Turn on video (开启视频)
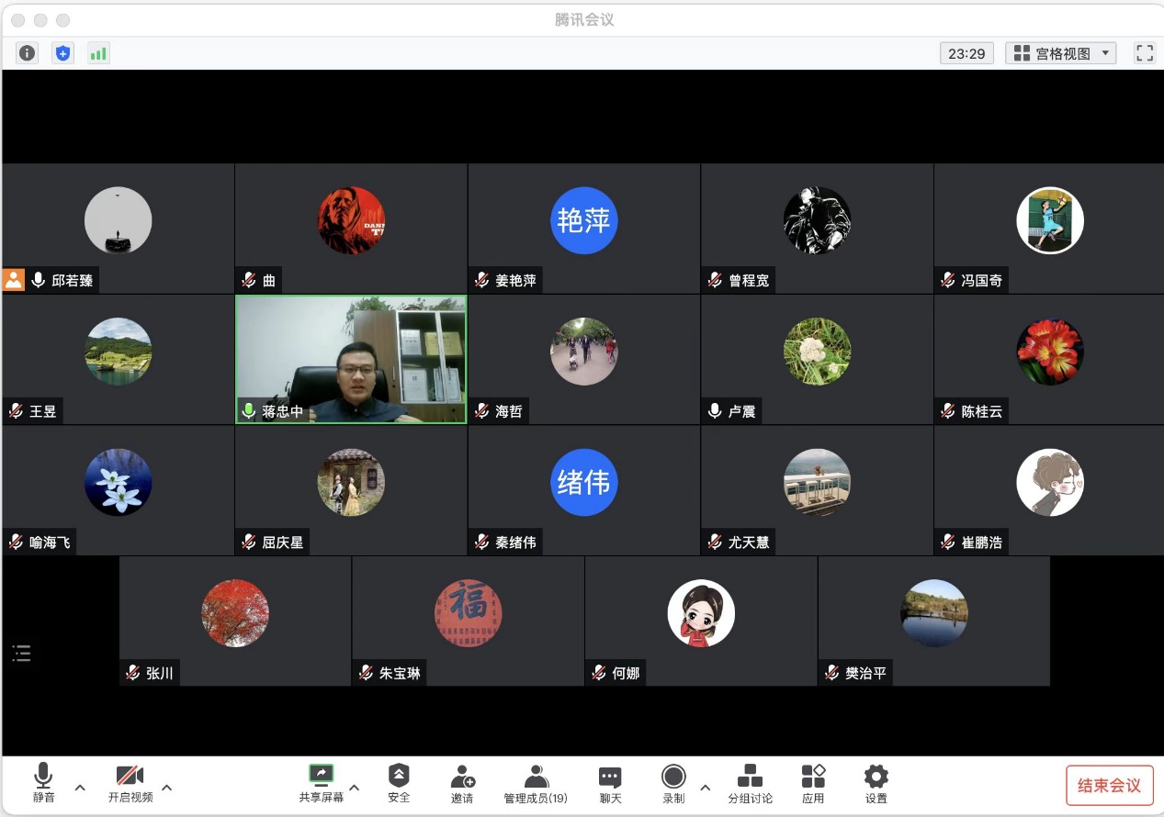Image resolution: width=1164 pixels, height=817 pixels. [x=130, y=784]
